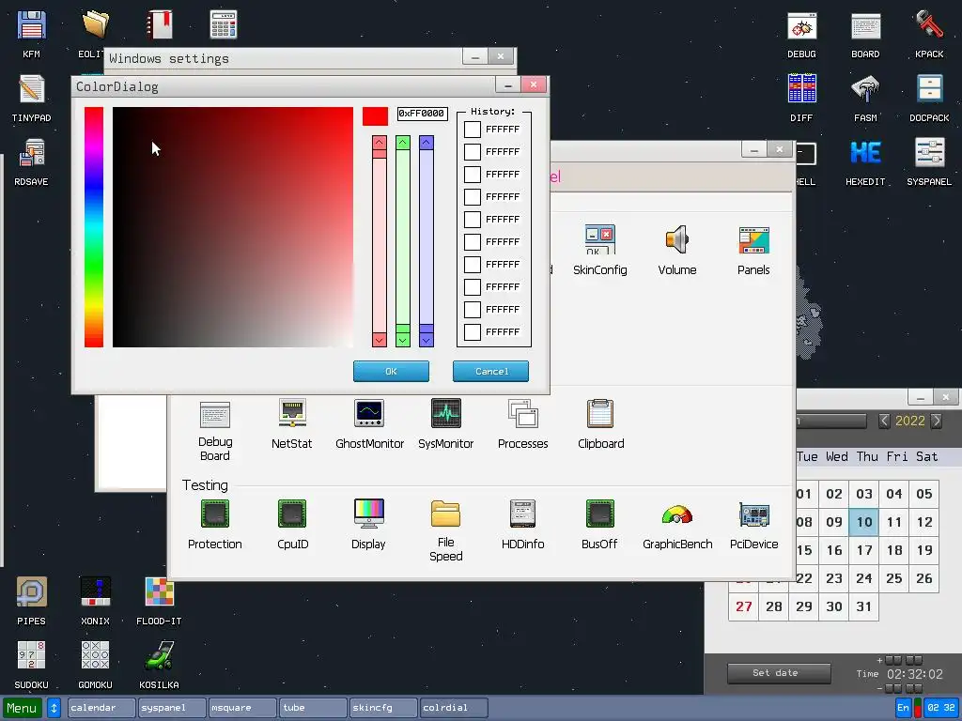Switch to calendar taskbar item
Image resolution: width=962 pixels, height=721 pixels.
point(101,708)
